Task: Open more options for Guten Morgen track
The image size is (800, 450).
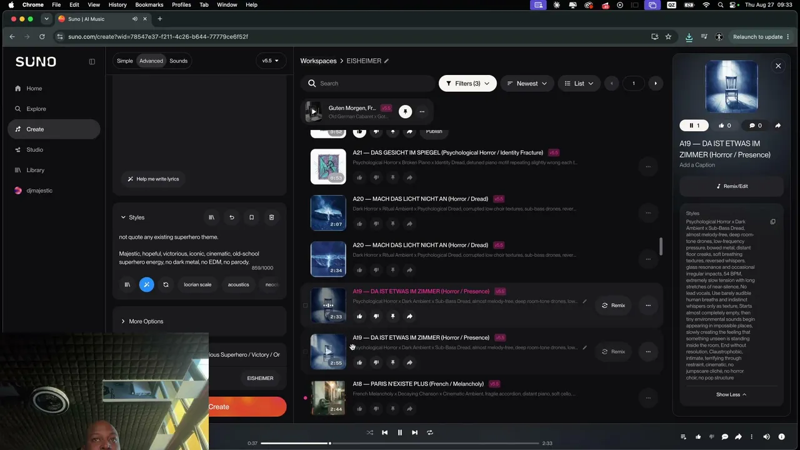Action: (x=422, y=112)
